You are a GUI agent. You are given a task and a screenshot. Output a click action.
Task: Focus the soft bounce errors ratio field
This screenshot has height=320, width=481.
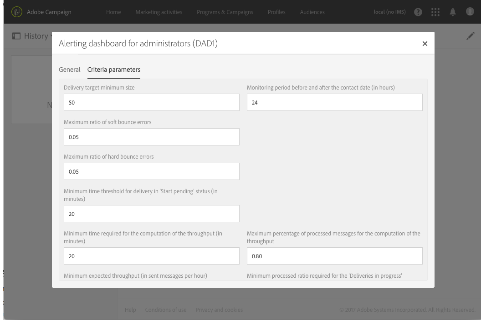tap(152, 137)
